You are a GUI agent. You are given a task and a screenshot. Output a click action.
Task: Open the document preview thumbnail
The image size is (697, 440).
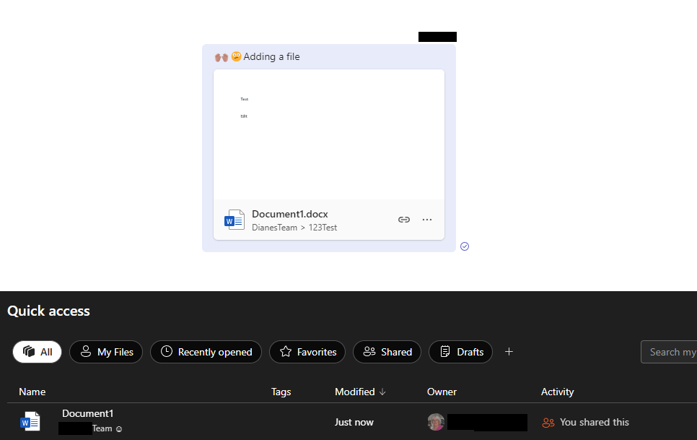click(329, 134)
